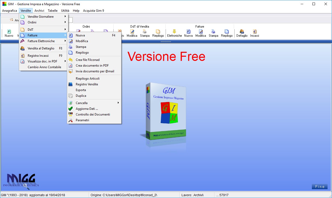Click the Incassi toolbar button with euro icon
Screen dimensions: 332x198
pos(255,33)
